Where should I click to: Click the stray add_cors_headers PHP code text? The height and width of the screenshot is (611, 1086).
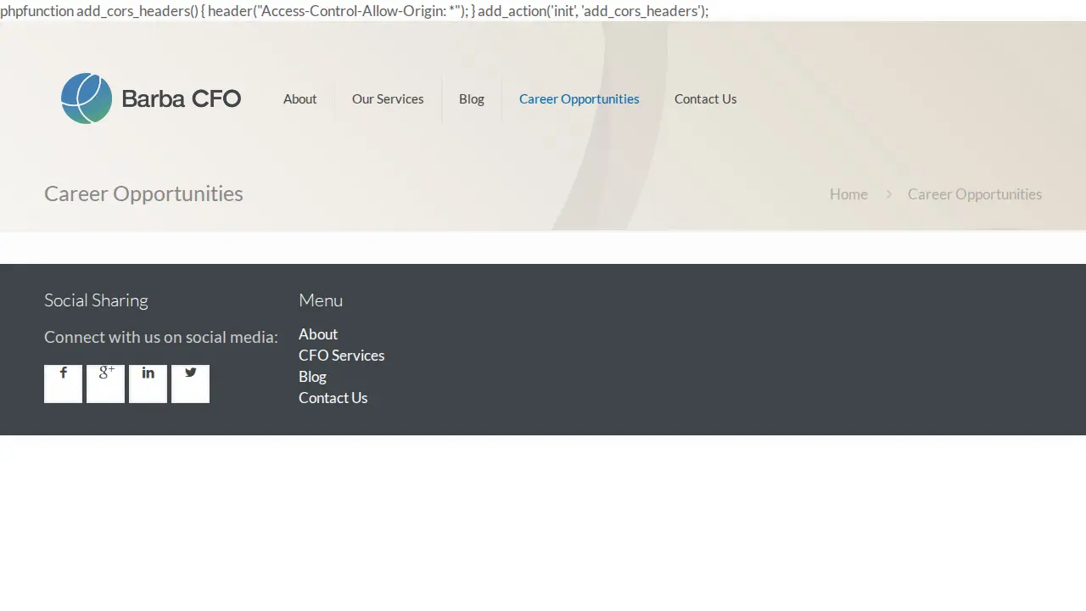tap(355, 11)
